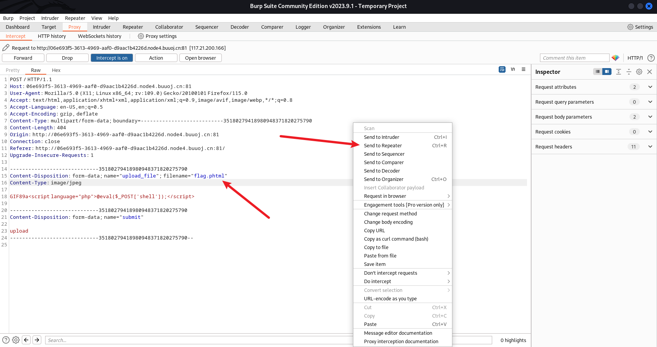Choose Send to Repeater
The image size is (657, 347).
[403, 145]
